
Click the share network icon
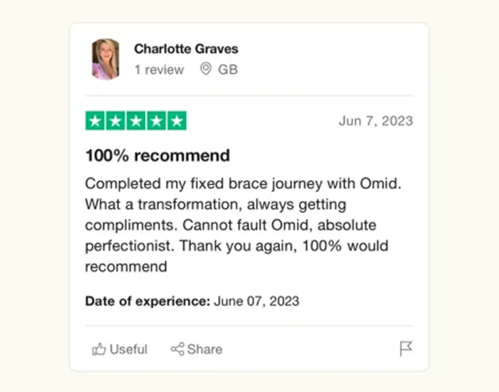178,349
